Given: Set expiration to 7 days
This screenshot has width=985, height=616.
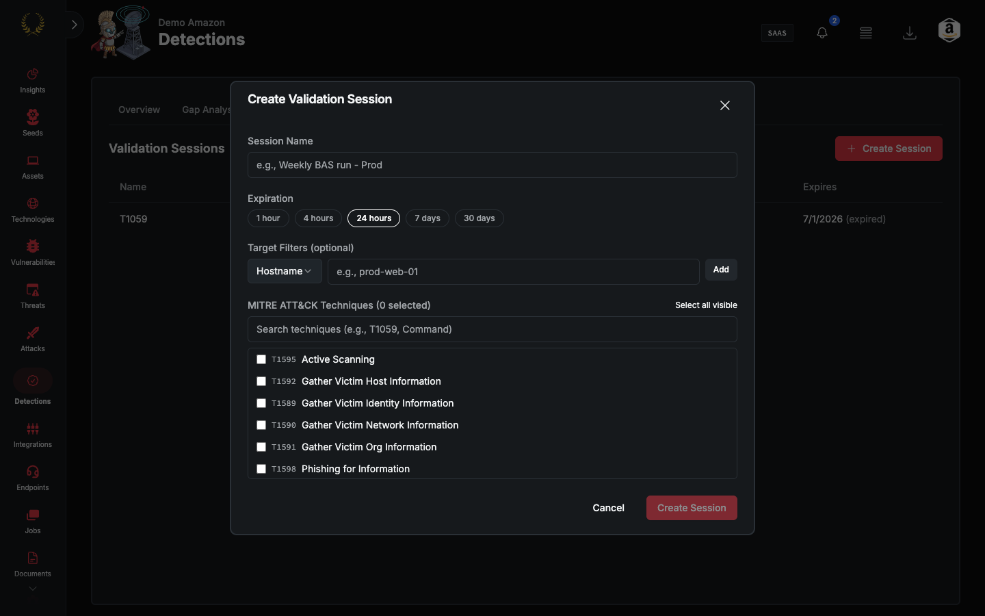Looking at the screenshot, I should tap(428, 218).
